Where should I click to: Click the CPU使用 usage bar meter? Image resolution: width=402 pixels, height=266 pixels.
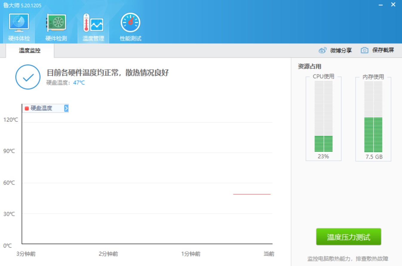(323, 116)
